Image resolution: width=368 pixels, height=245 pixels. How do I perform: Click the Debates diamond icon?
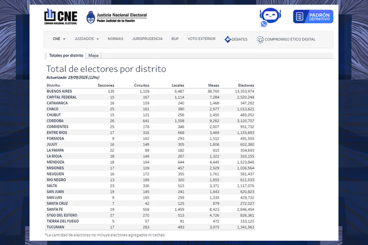[228, 39]
